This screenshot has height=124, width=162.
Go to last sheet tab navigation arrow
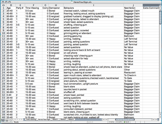21,119
